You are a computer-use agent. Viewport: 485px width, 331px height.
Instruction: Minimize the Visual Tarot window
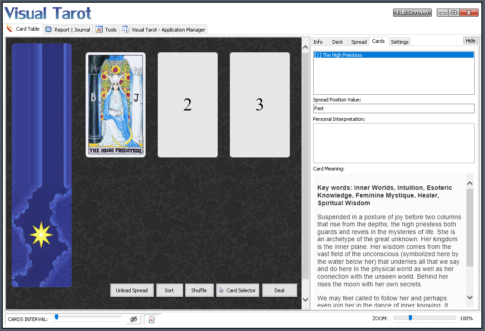point(443,13)
